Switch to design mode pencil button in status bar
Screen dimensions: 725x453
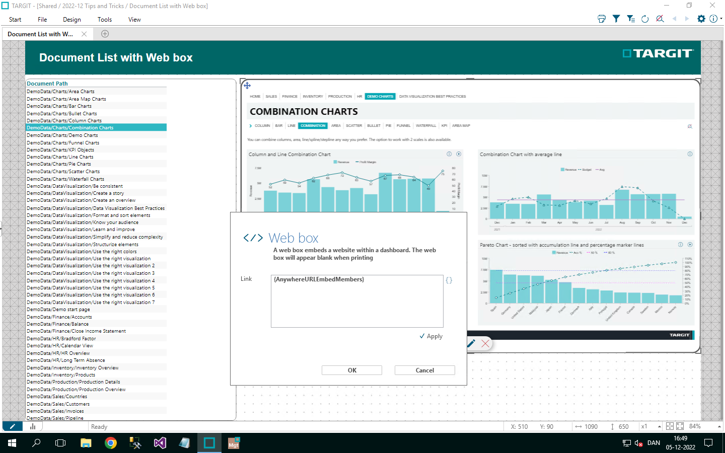pos(13,426)
